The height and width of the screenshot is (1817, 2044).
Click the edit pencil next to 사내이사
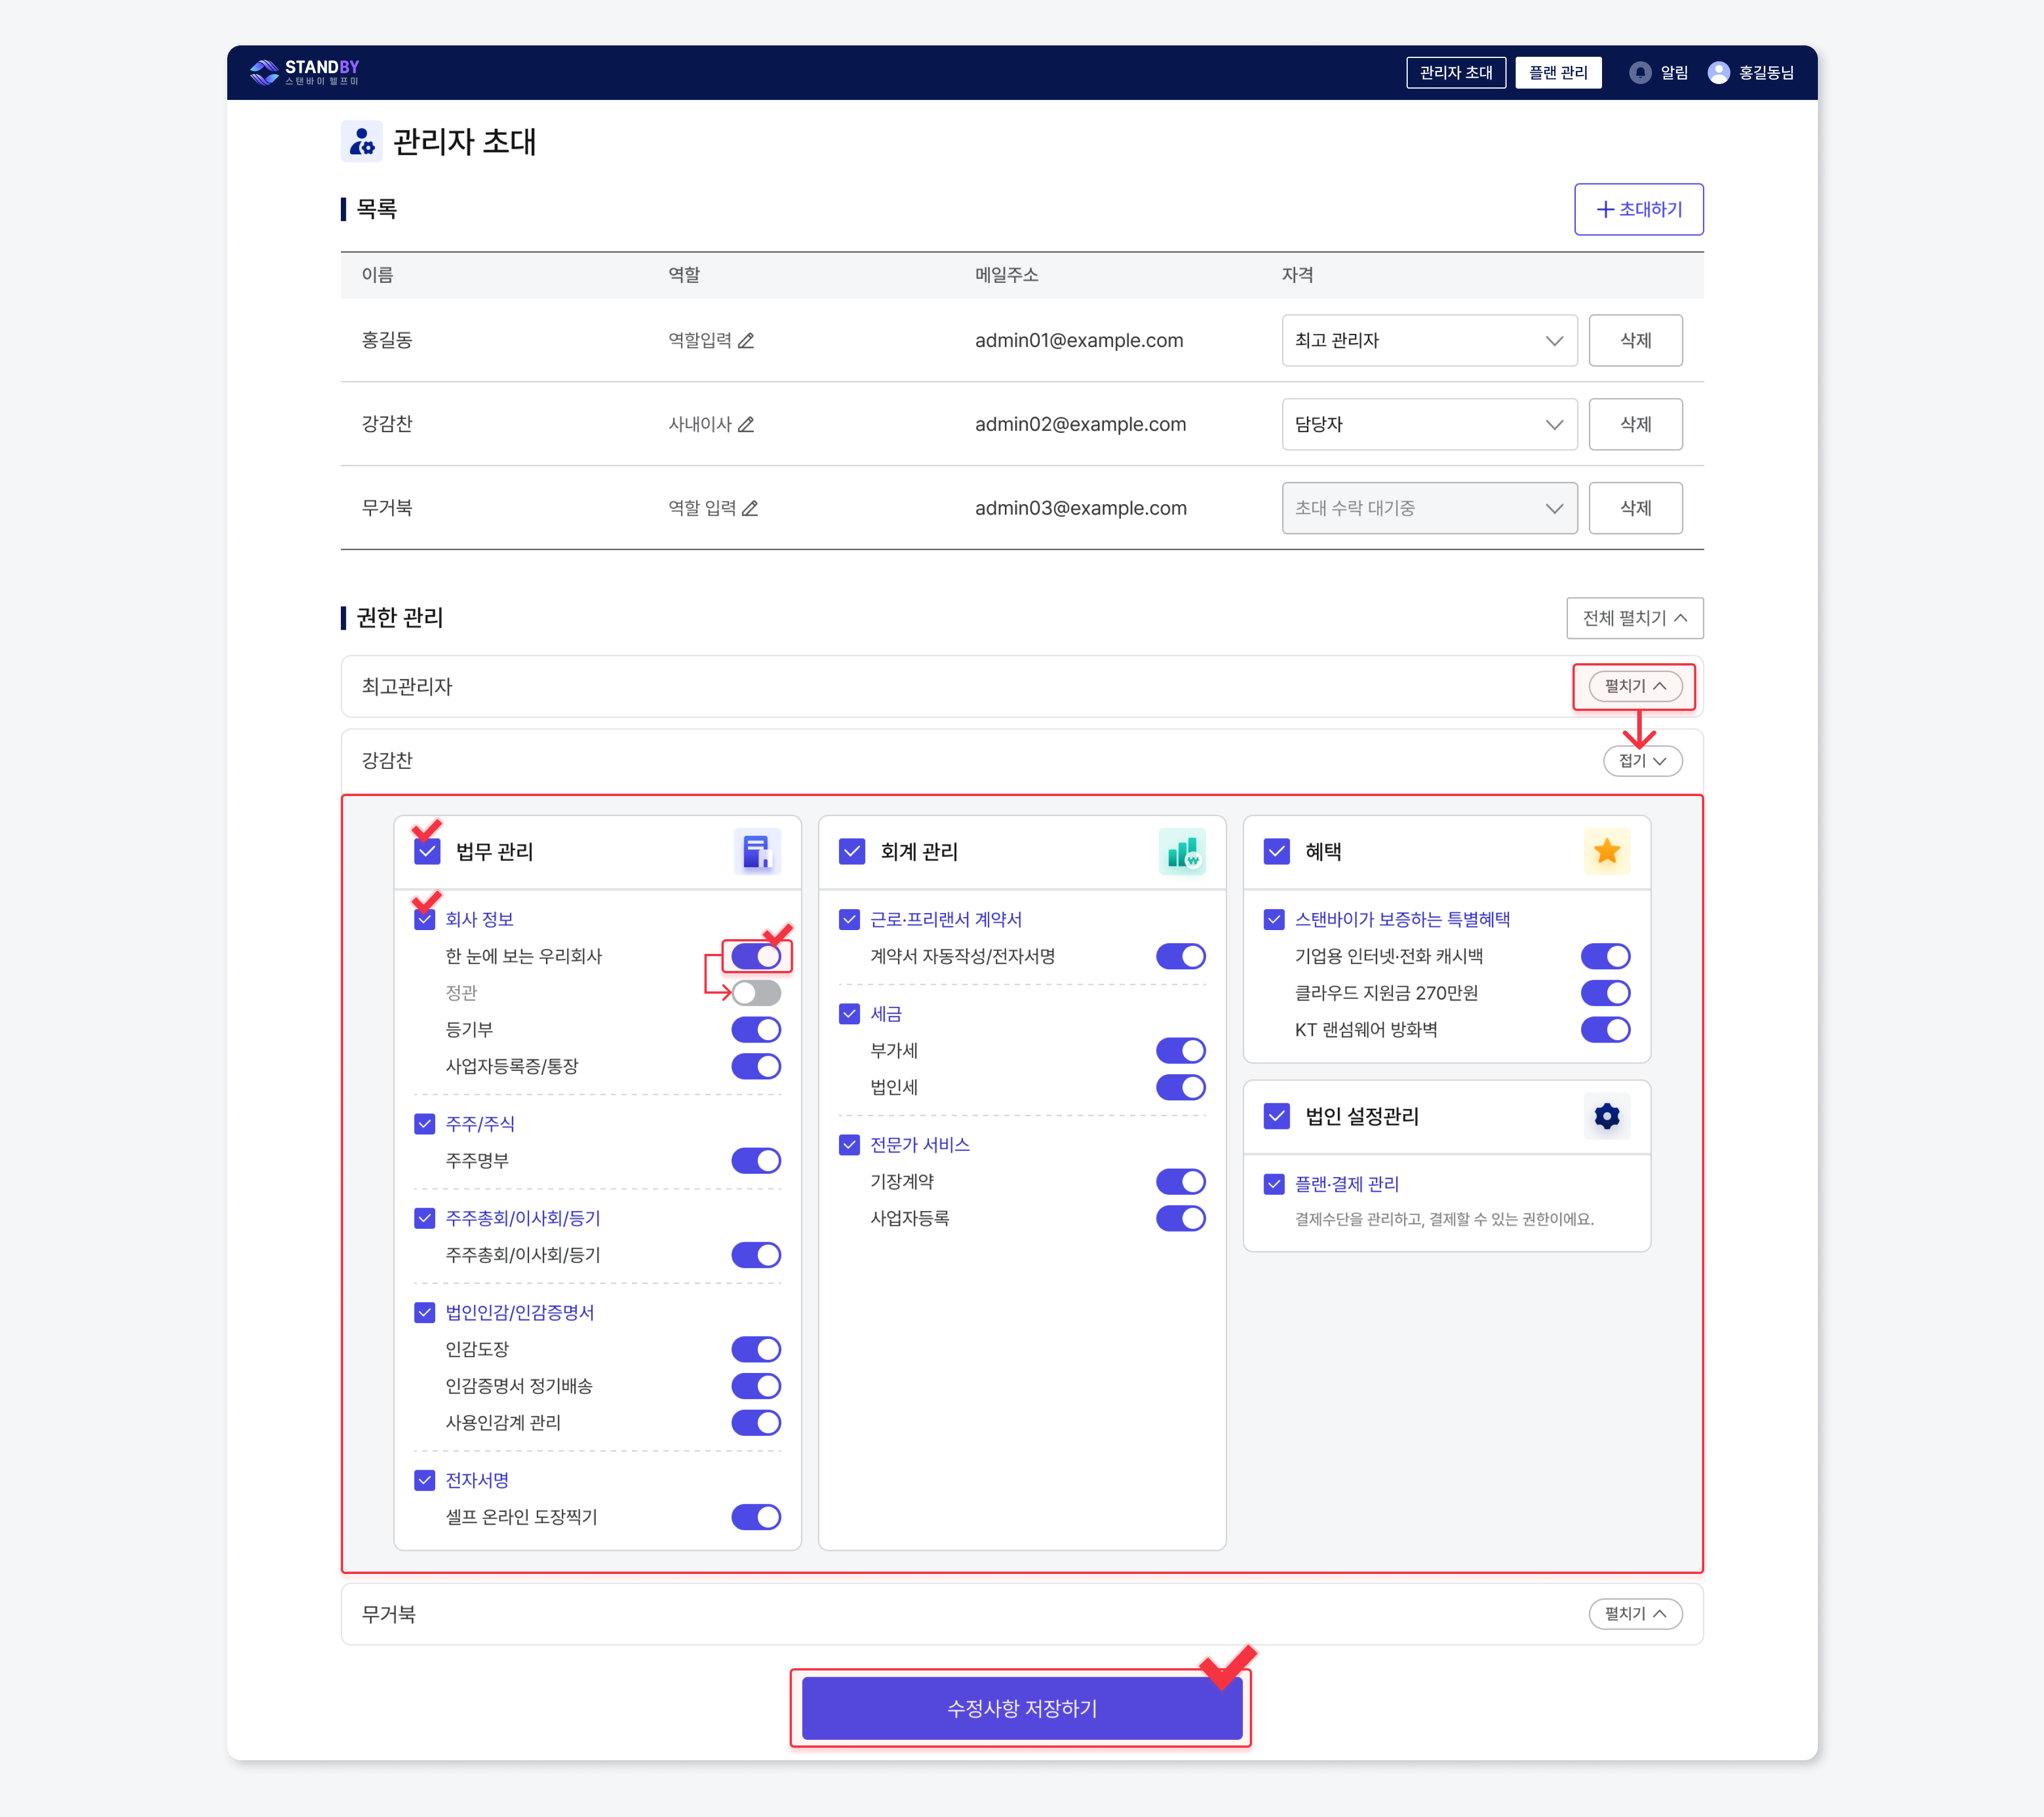(x=746, y=425)
